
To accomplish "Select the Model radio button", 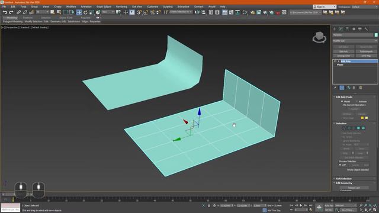I will point(342,101).
